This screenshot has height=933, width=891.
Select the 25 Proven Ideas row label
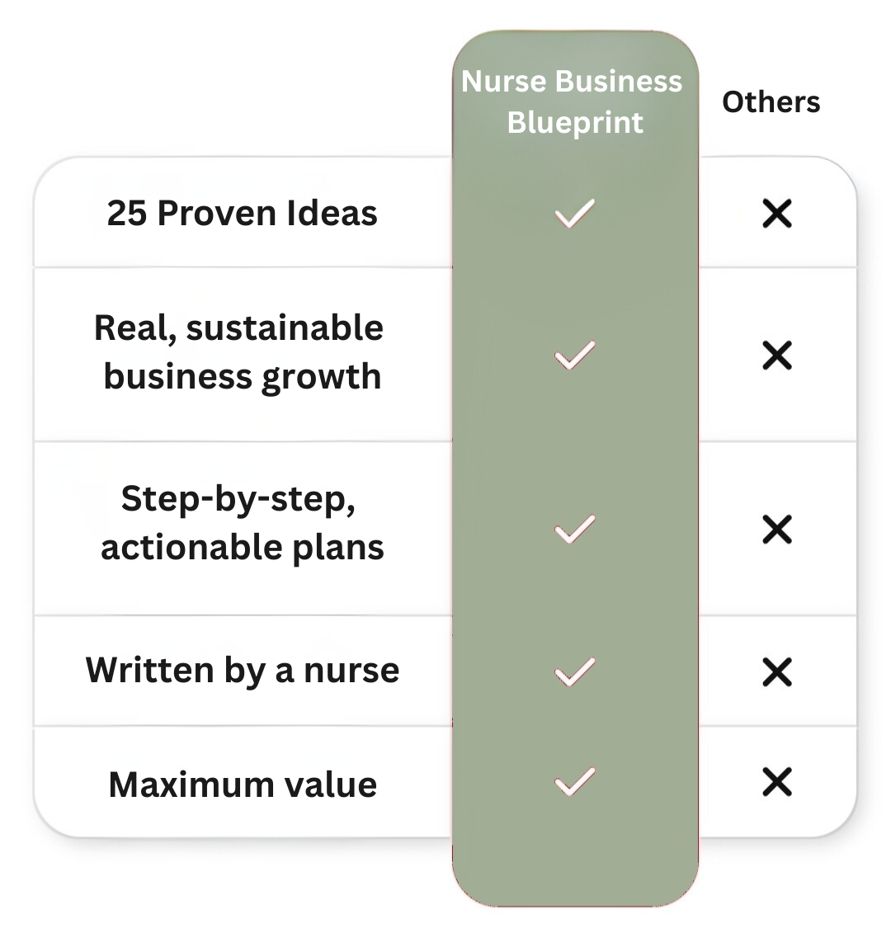(242, 213)
